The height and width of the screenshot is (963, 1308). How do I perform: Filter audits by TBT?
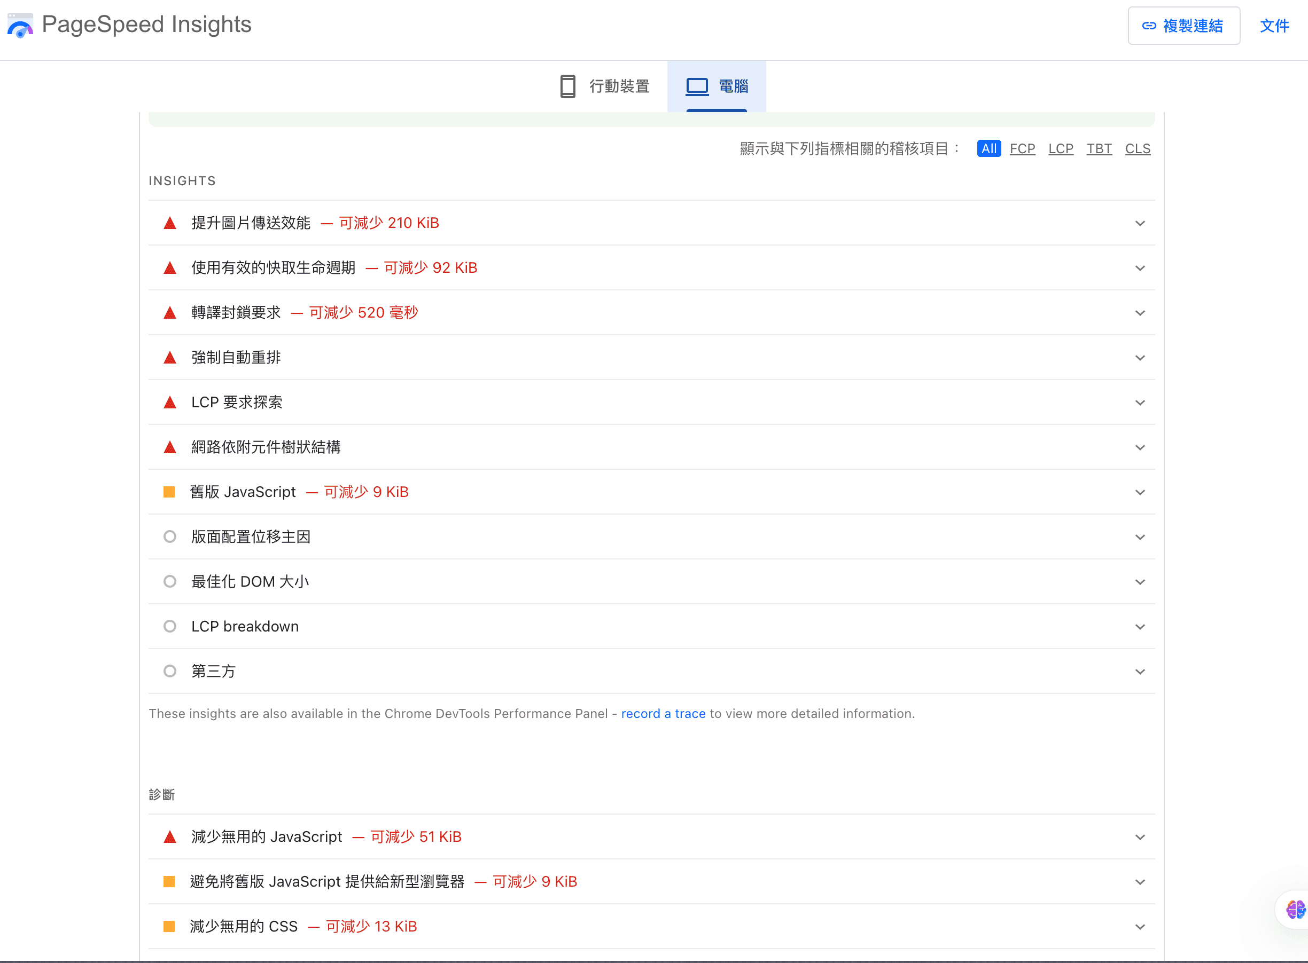click(1099, 148)
